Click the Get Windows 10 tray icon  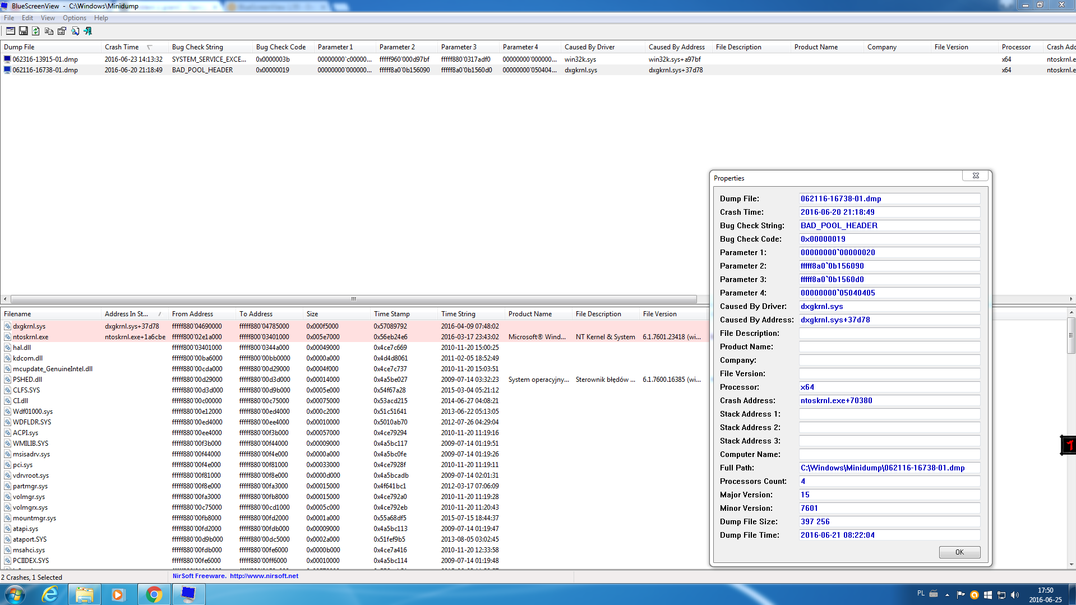988,595
